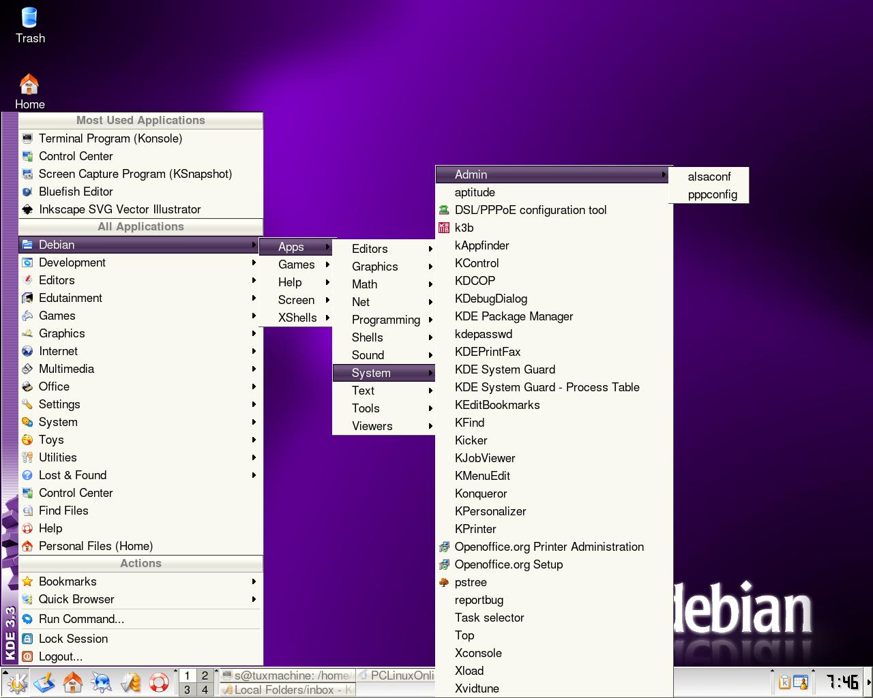873x698 pixels.
Task: Switch to virtual desktop 1
Action: [x=188, y=676]
